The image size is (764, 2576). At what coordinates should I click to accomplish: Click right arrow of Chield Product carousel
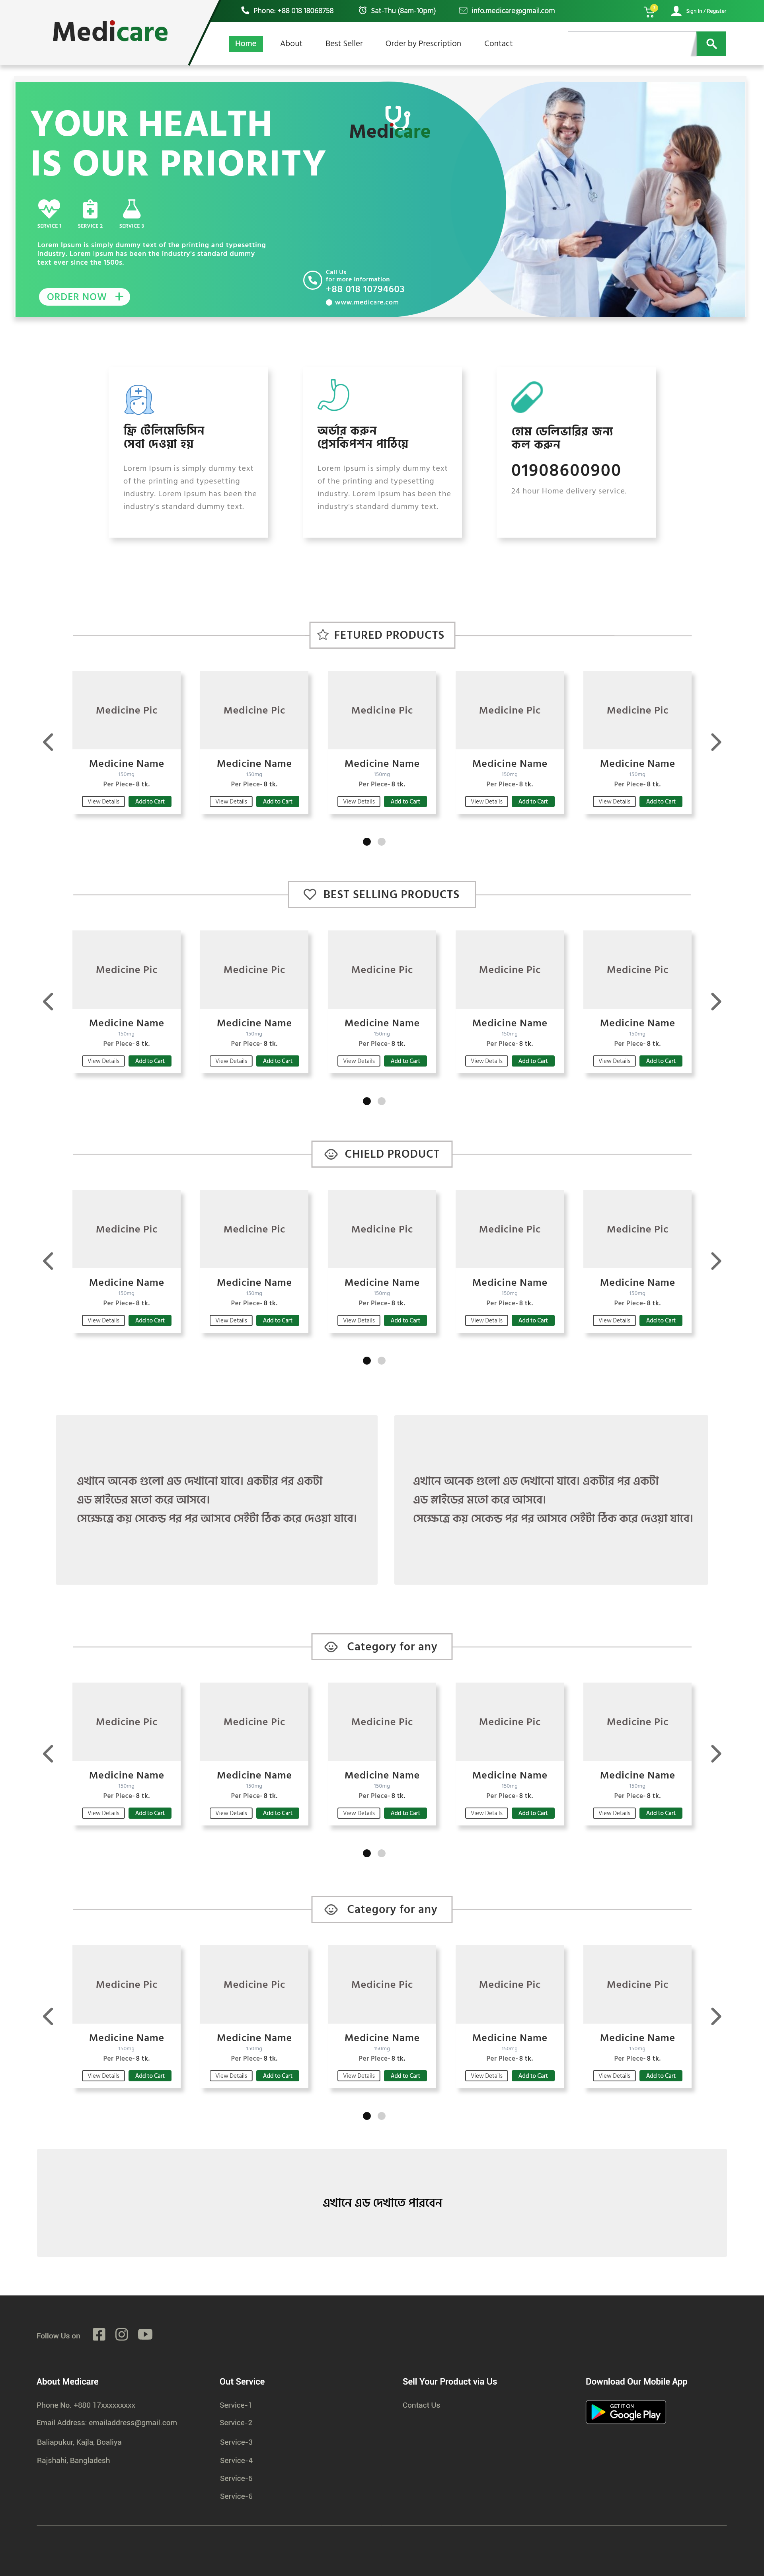[x=715, y=1261]
